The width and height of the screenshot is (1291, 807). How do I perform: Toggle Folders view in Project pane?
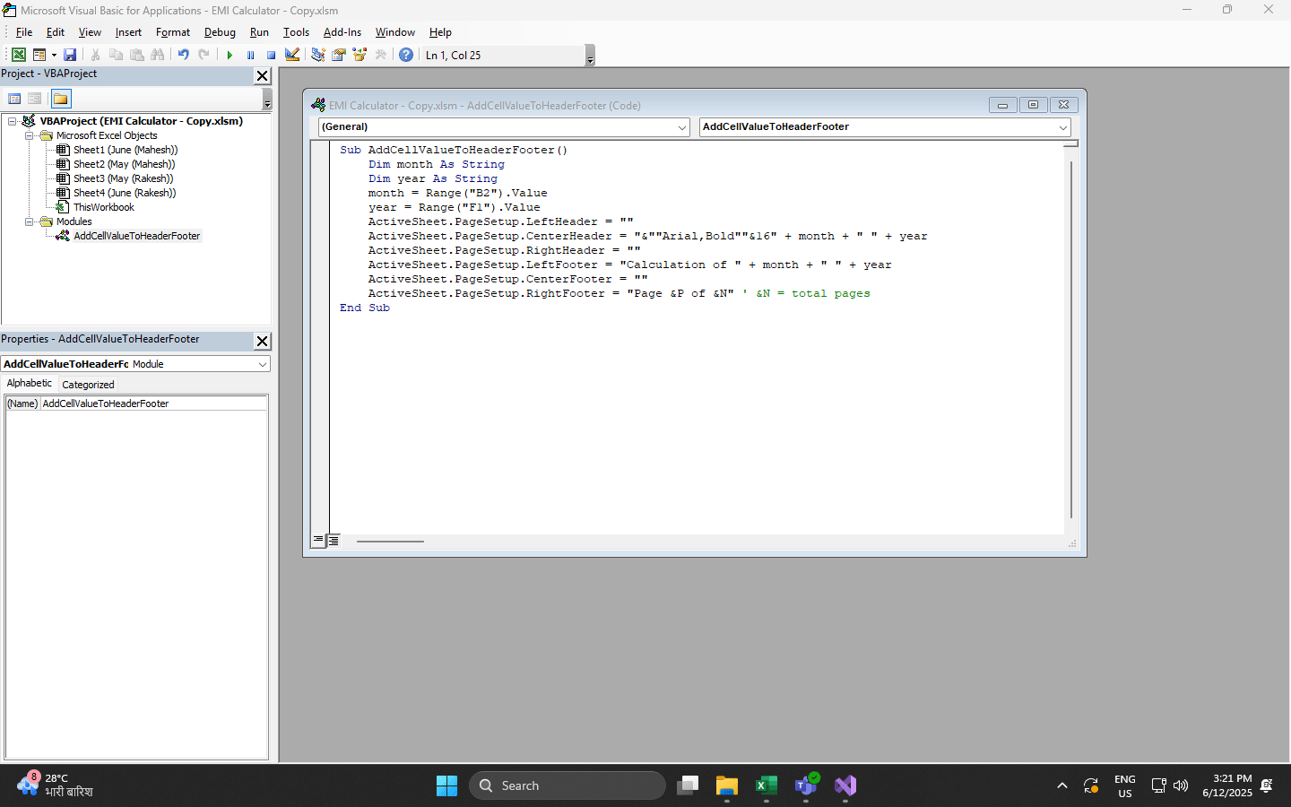point(60,99)
